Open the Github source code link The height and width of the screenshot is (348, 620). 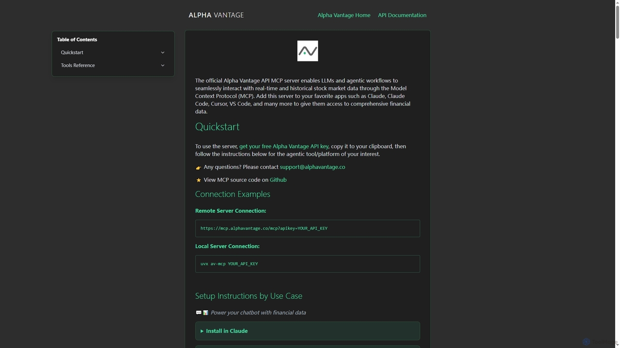point(278,180)
